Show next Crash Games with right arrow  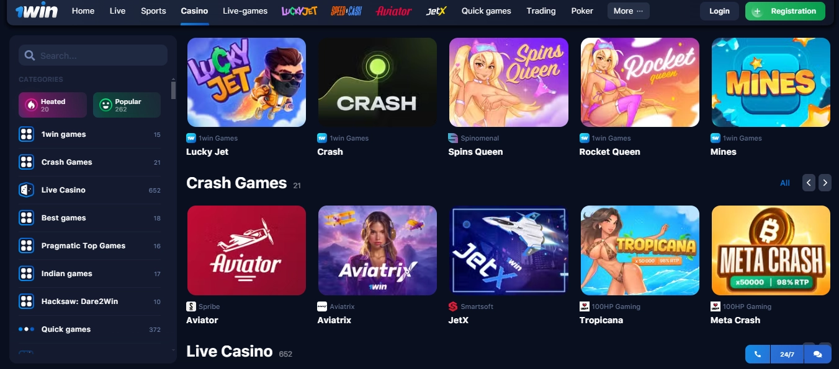click(825, 183)
